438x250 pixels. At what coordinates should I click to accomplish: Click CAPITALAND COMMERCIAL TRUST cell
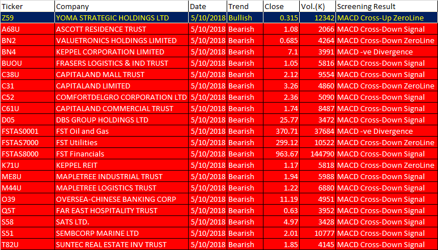[121, 108]
